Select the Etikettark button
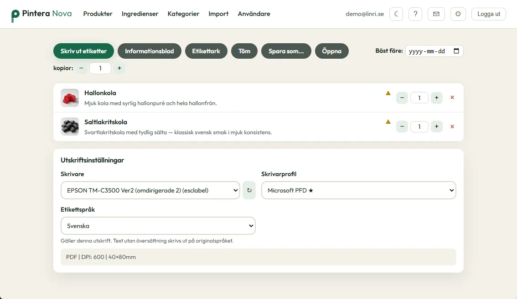Image resolution: width=517 pixels, height=299 pixels. coord(206,51)
